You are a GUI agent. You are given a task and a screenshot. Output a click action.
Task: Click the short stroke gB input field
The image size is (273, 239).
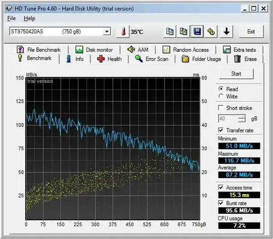228,119
